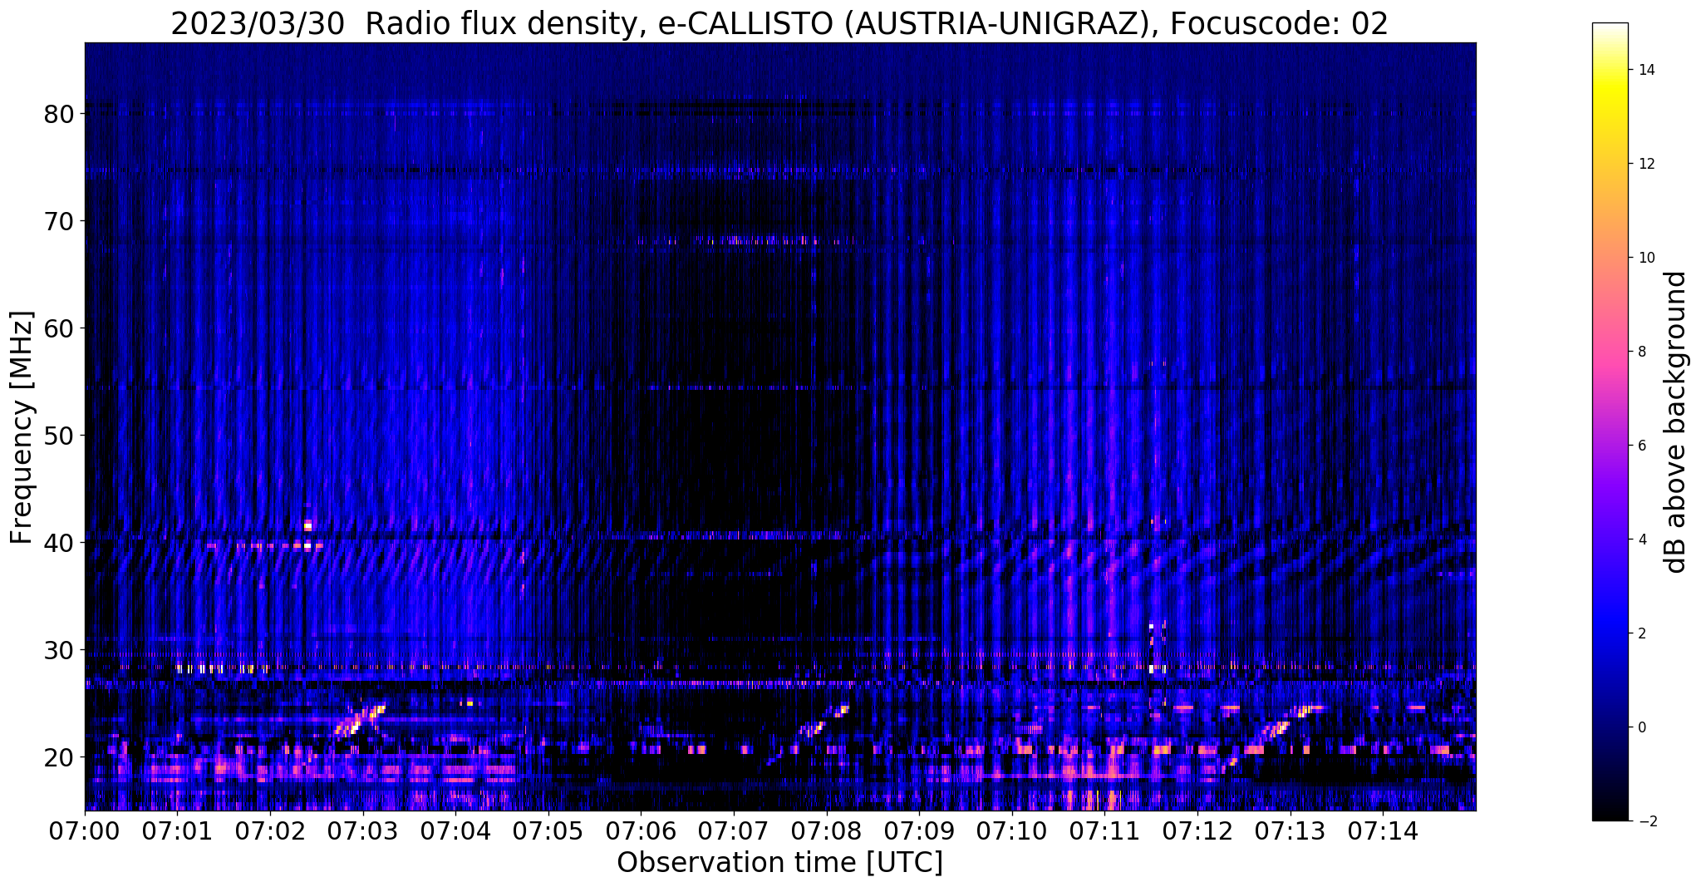
Task: Click the burst streak near 07:13 at 23 MHz
Action: coord(1288,720)
